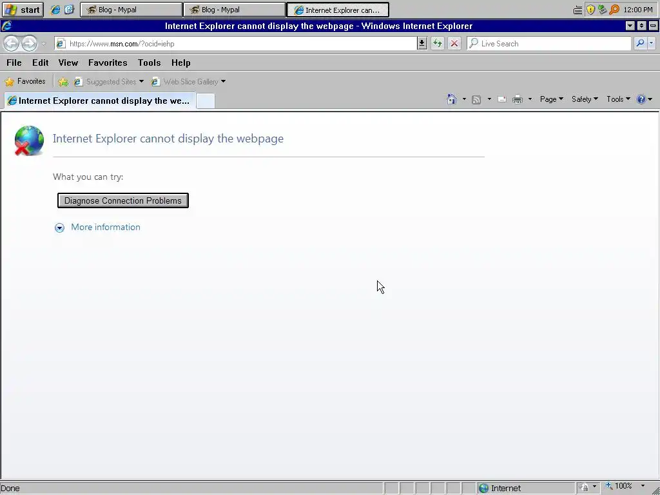Image resolution: width=660 pixels, height=495 pixels.
Task: Open the Windows start menu
Action: (x=23, y=10)
